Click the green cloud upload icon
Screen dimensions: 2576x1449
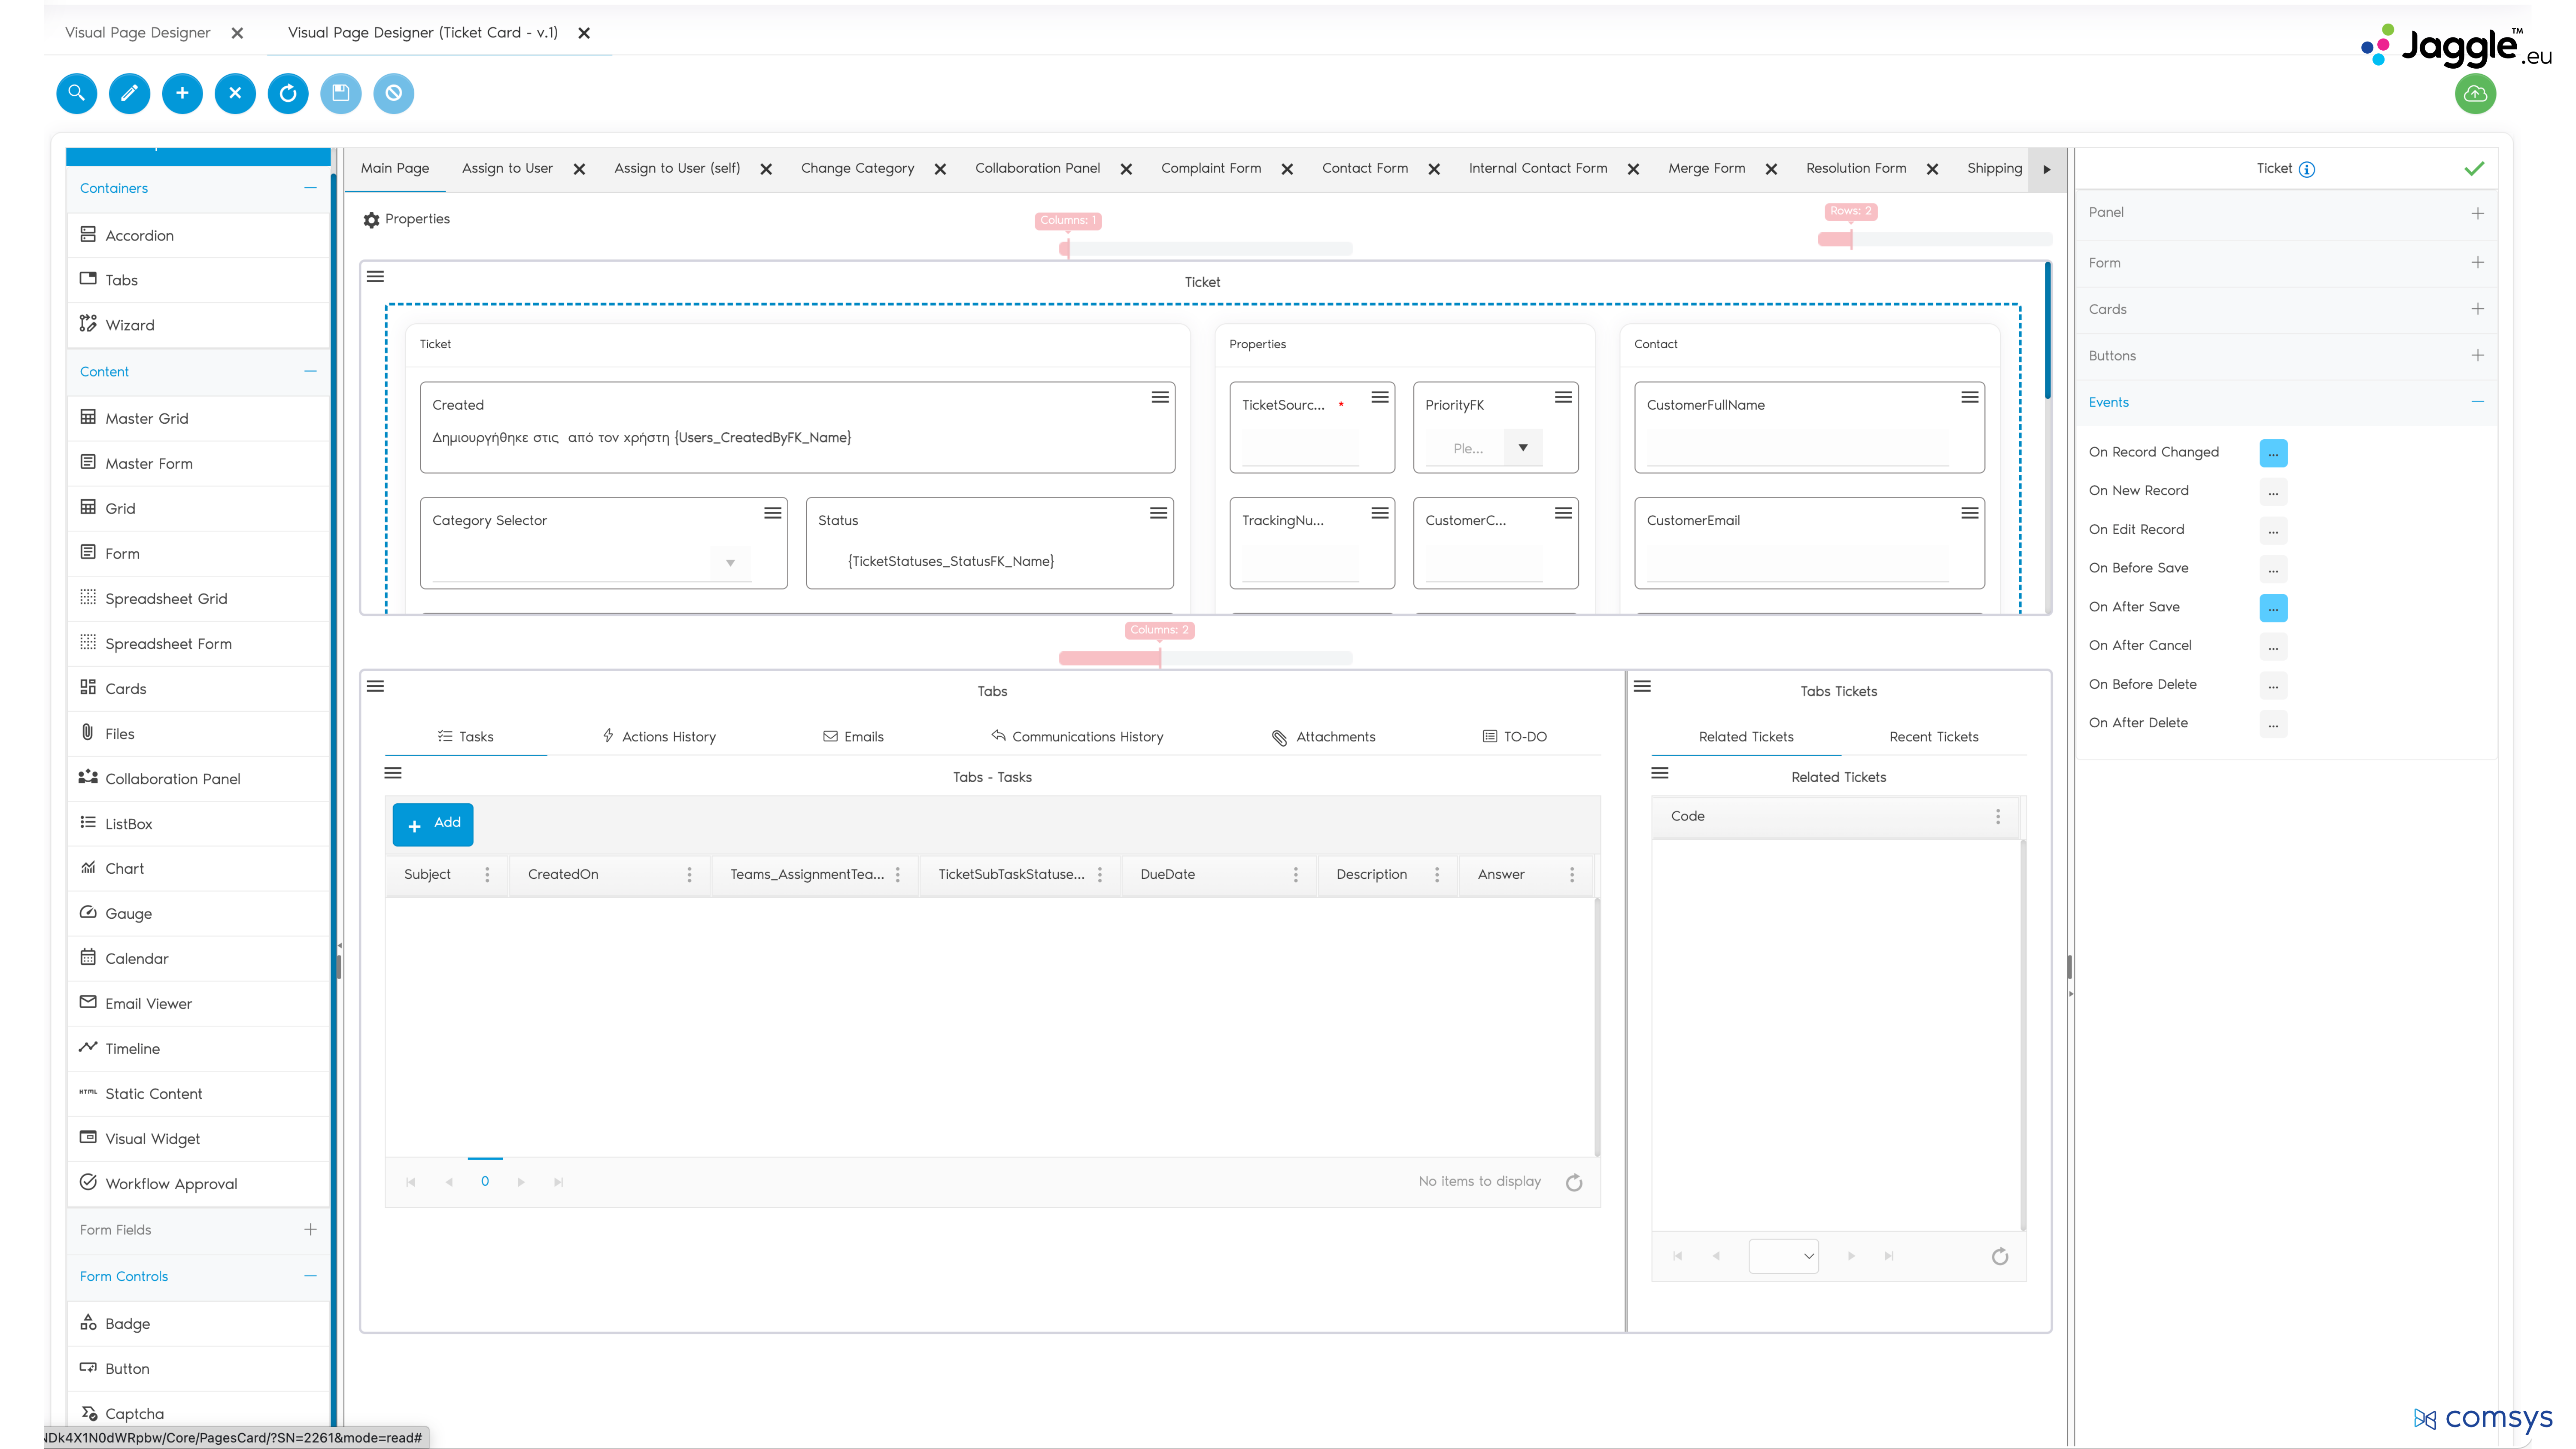tap(2475, 94)
